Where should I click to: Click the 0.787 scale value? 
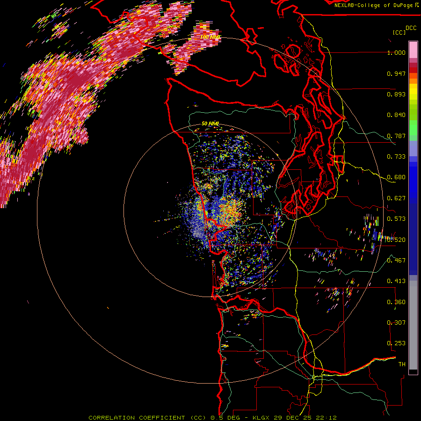pos(396,136)
